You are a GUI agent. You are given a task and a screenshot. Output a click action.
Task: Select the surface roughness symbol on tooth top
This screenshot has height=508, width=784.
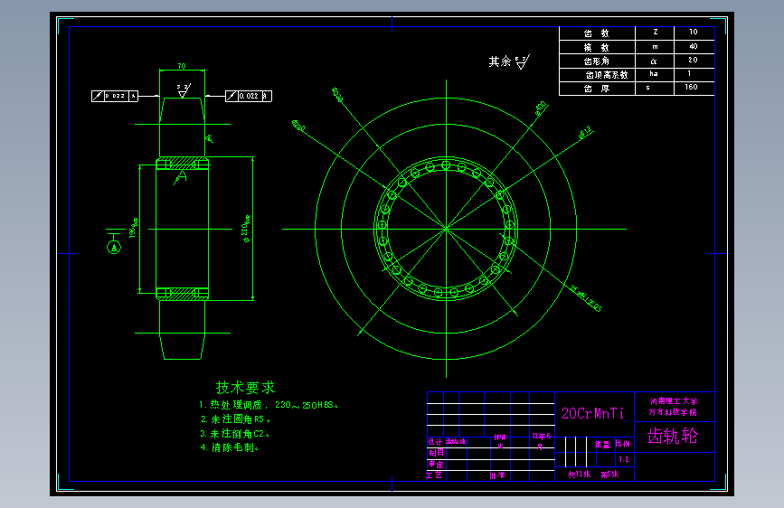coord(184,90)
